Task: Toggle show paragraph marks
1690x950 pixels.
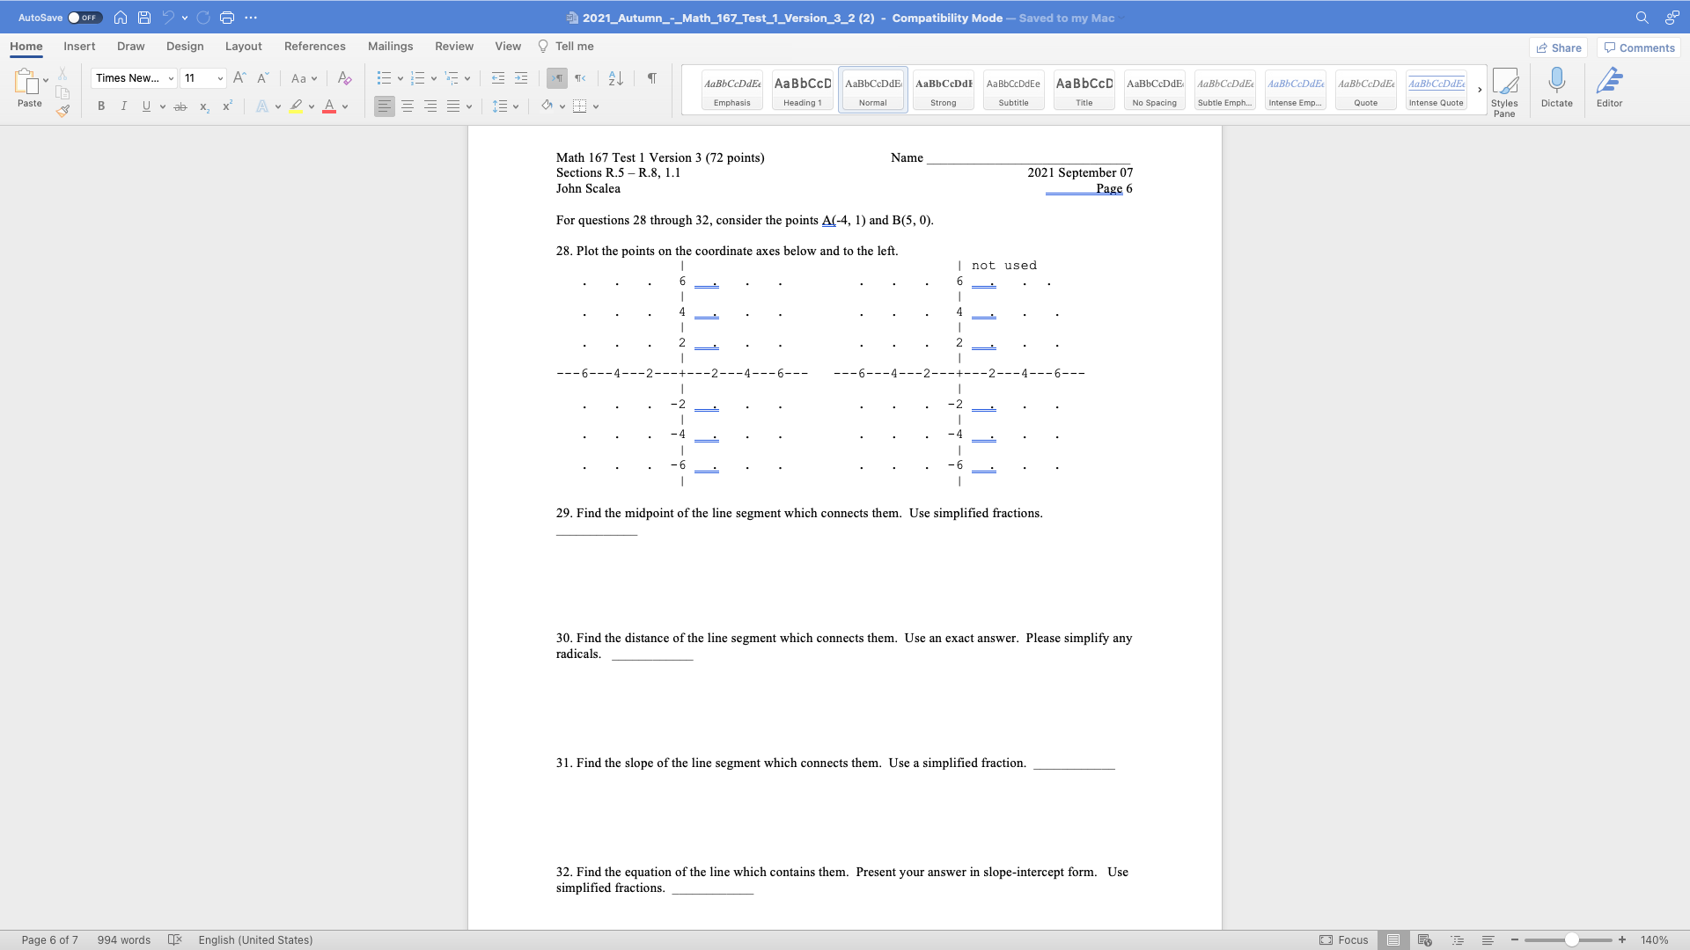Action: point(652,78)
